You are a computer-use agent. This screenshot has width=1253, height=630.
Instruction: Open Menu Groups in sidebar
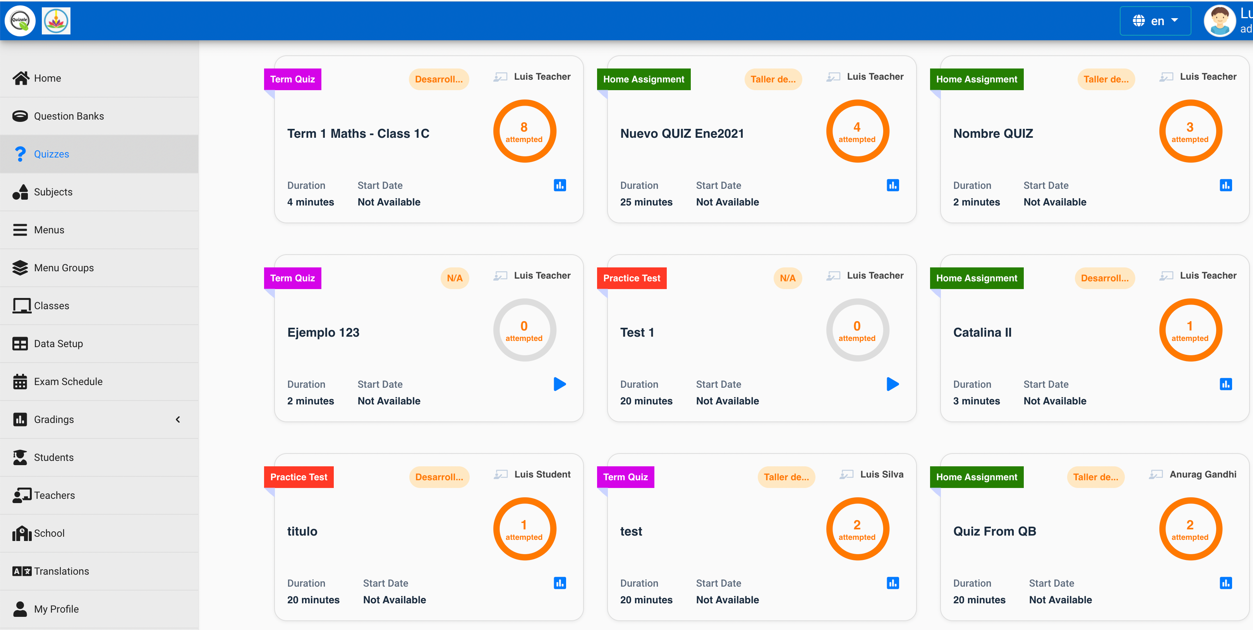pos(99,268)
